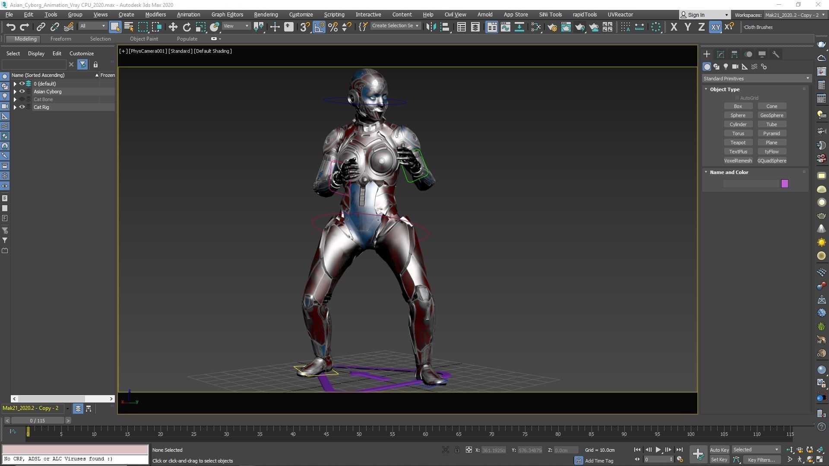Open the selection filter All dropdown
This screenshot has height=466, width=829.
click(92, 26)
